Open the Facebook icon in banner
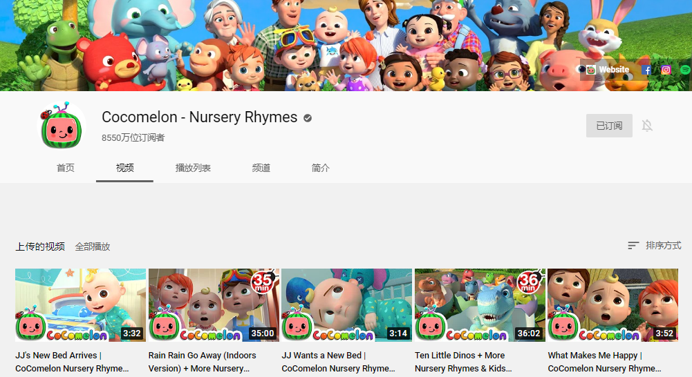 pyautogui.click(x=646, y=70)
